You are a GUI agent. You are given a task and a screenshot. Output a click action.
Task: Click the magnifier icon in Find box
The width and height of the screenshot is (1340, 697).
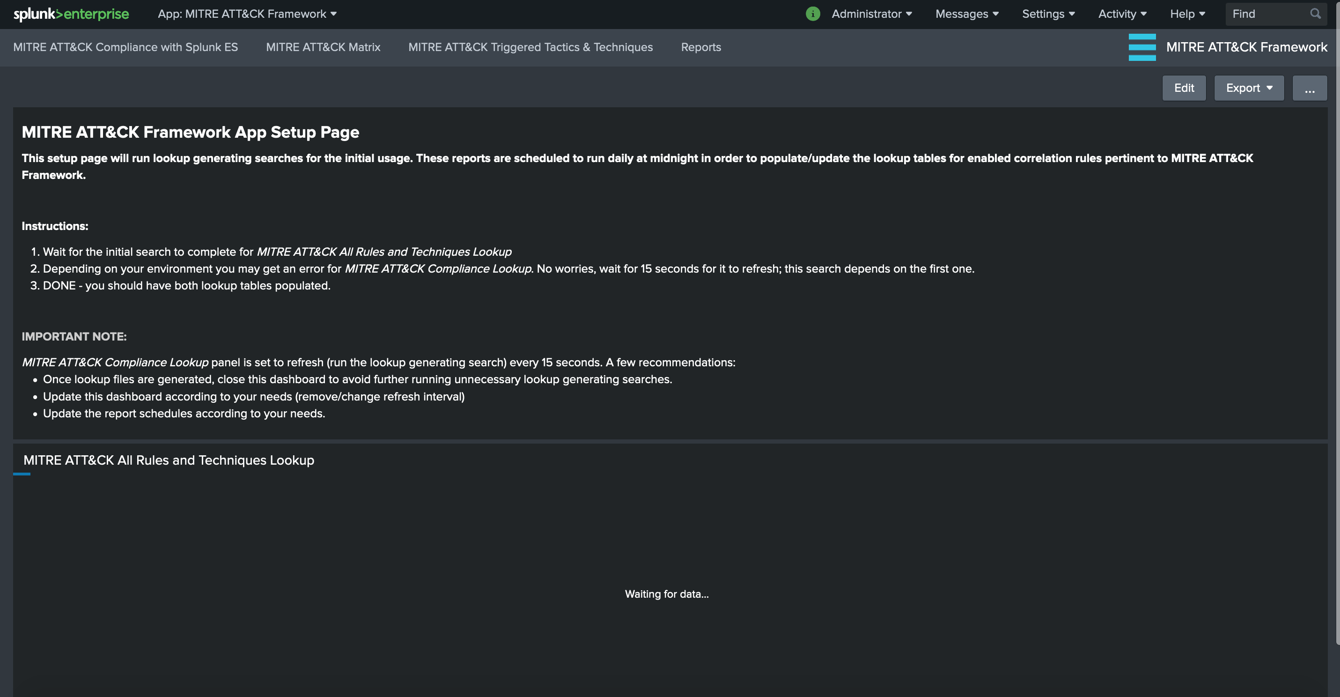coord(1315,14)
